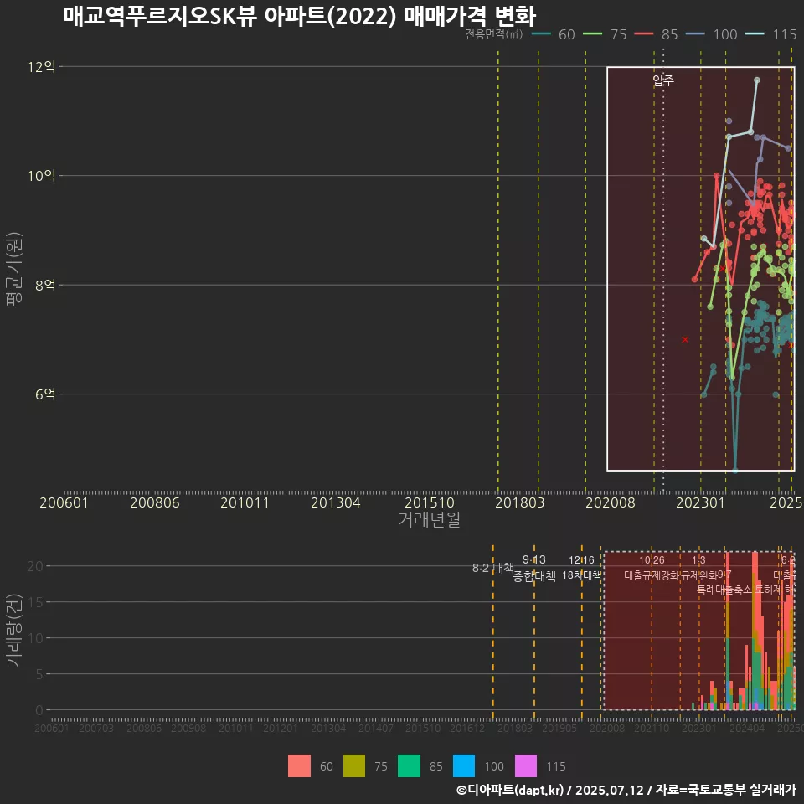Image resolution: width=804 pixels, height=804 pixels.
Task: Click 201612 on the volume chart axis
Action: (x=467, y=728)
